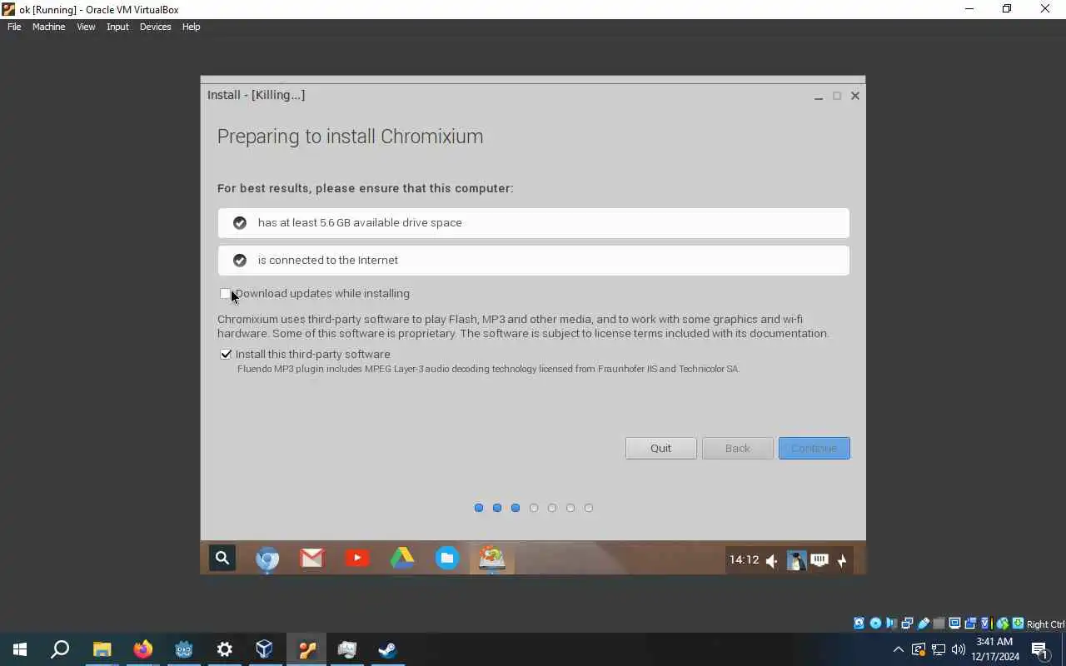Image resolution: width=1066 pixels, height=666 pixels.
Task: Launch Chromium browser from guest shelf
Action: (267, 559)
